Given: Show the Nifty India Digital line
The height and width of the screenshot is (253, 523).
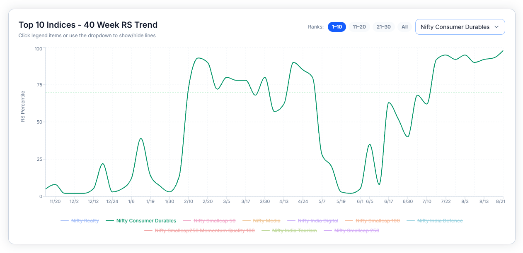Looking at the screenshot, I should point(313,221).
